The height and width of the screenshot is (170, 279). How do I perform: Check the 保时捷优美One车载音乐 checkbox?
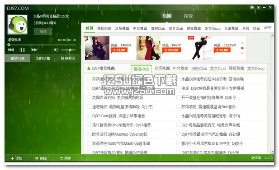89,125
